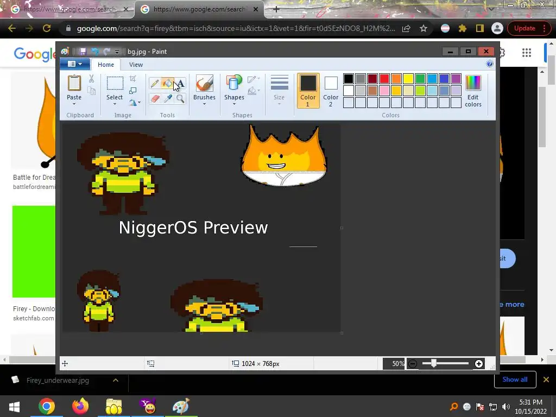Viewport: 556px width, 417px height.
Task: Open the Rotate or flip dropdown
Action: 135,103
